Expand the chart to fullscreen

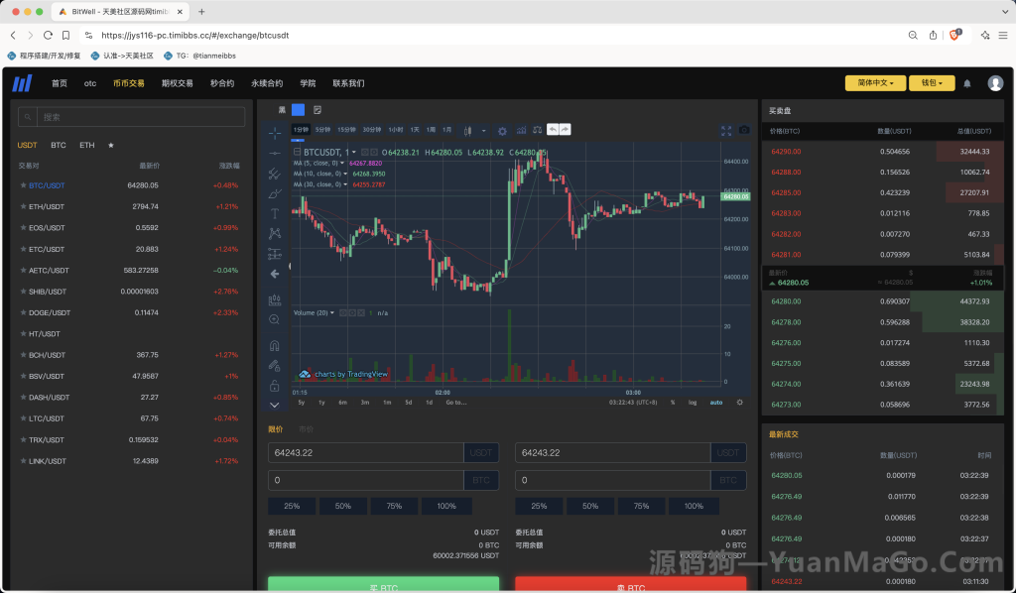click(726, 130)
